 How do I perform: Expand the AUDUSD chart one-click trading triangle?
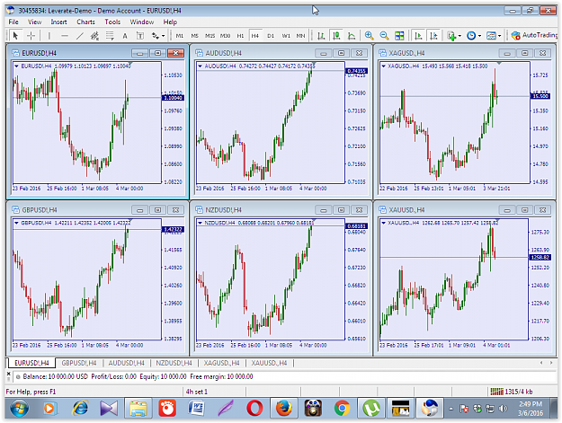coord(200,66)
